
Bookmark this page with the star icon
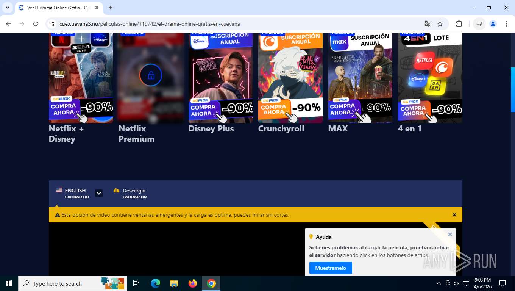click(440, 24)
